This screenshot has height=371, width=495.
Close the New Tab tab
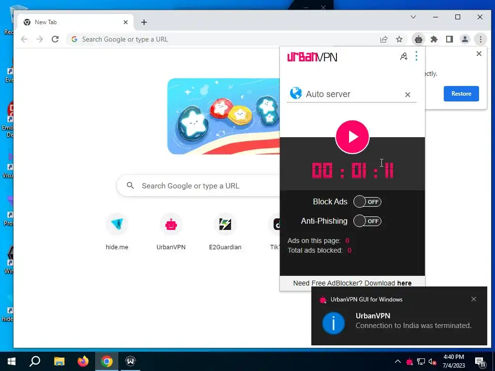pos(126,22)
